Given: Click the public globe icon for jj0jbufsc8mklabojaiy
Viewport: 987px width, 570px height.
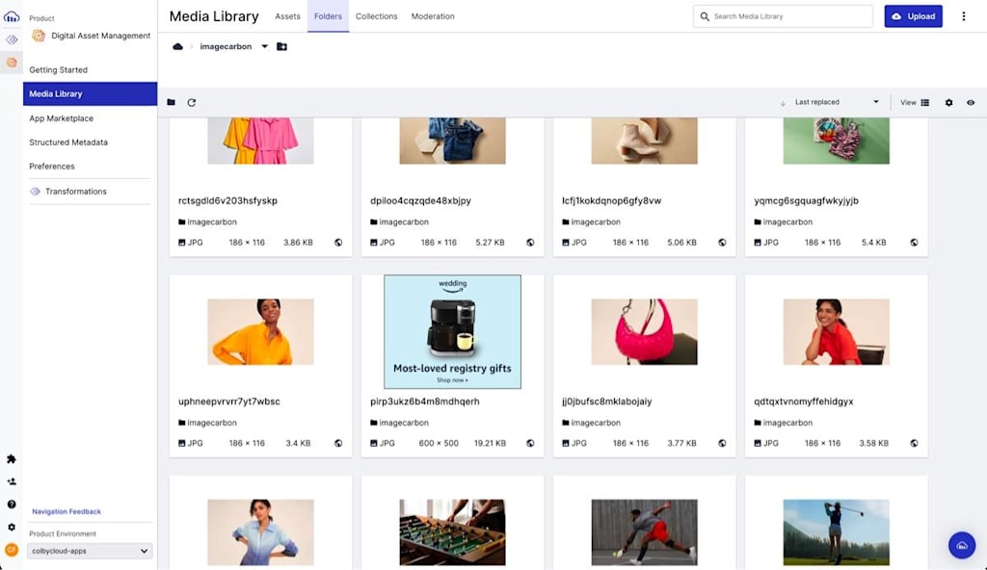Looking at the screenshot, I should pos(723,443).
